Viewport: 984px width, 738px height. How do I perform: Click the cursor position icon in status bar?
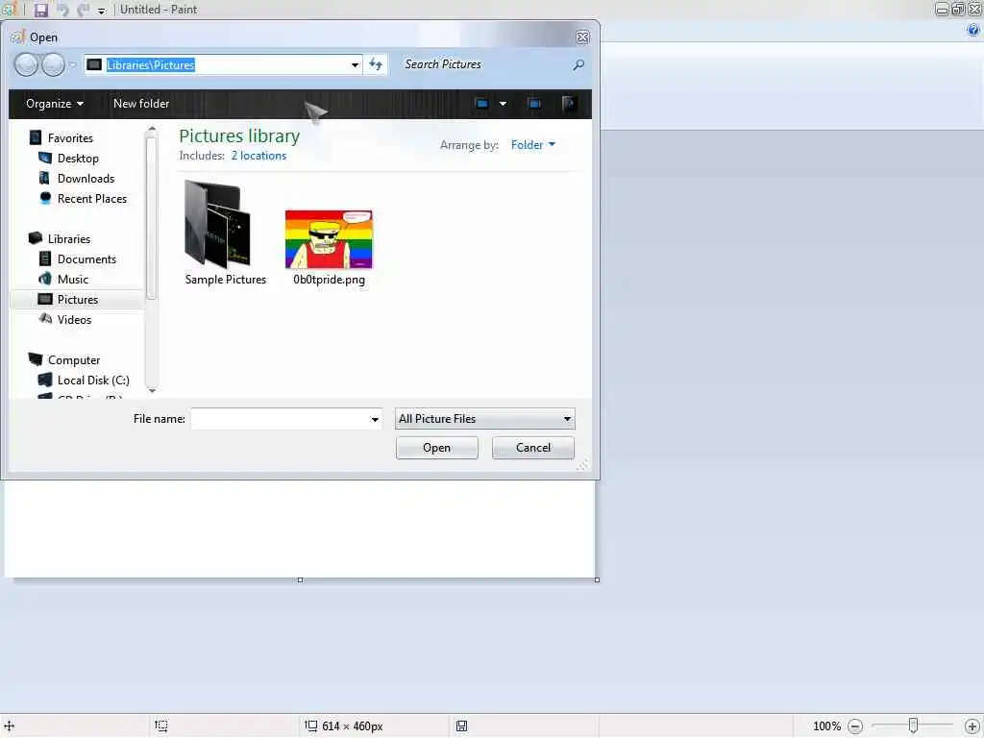pyautogui.click(x=10, y=726)
